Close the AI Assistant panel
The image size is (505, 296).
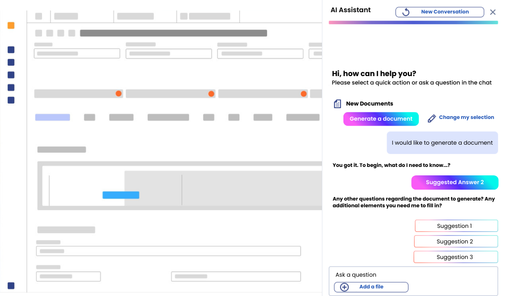[x=493, y=12]
